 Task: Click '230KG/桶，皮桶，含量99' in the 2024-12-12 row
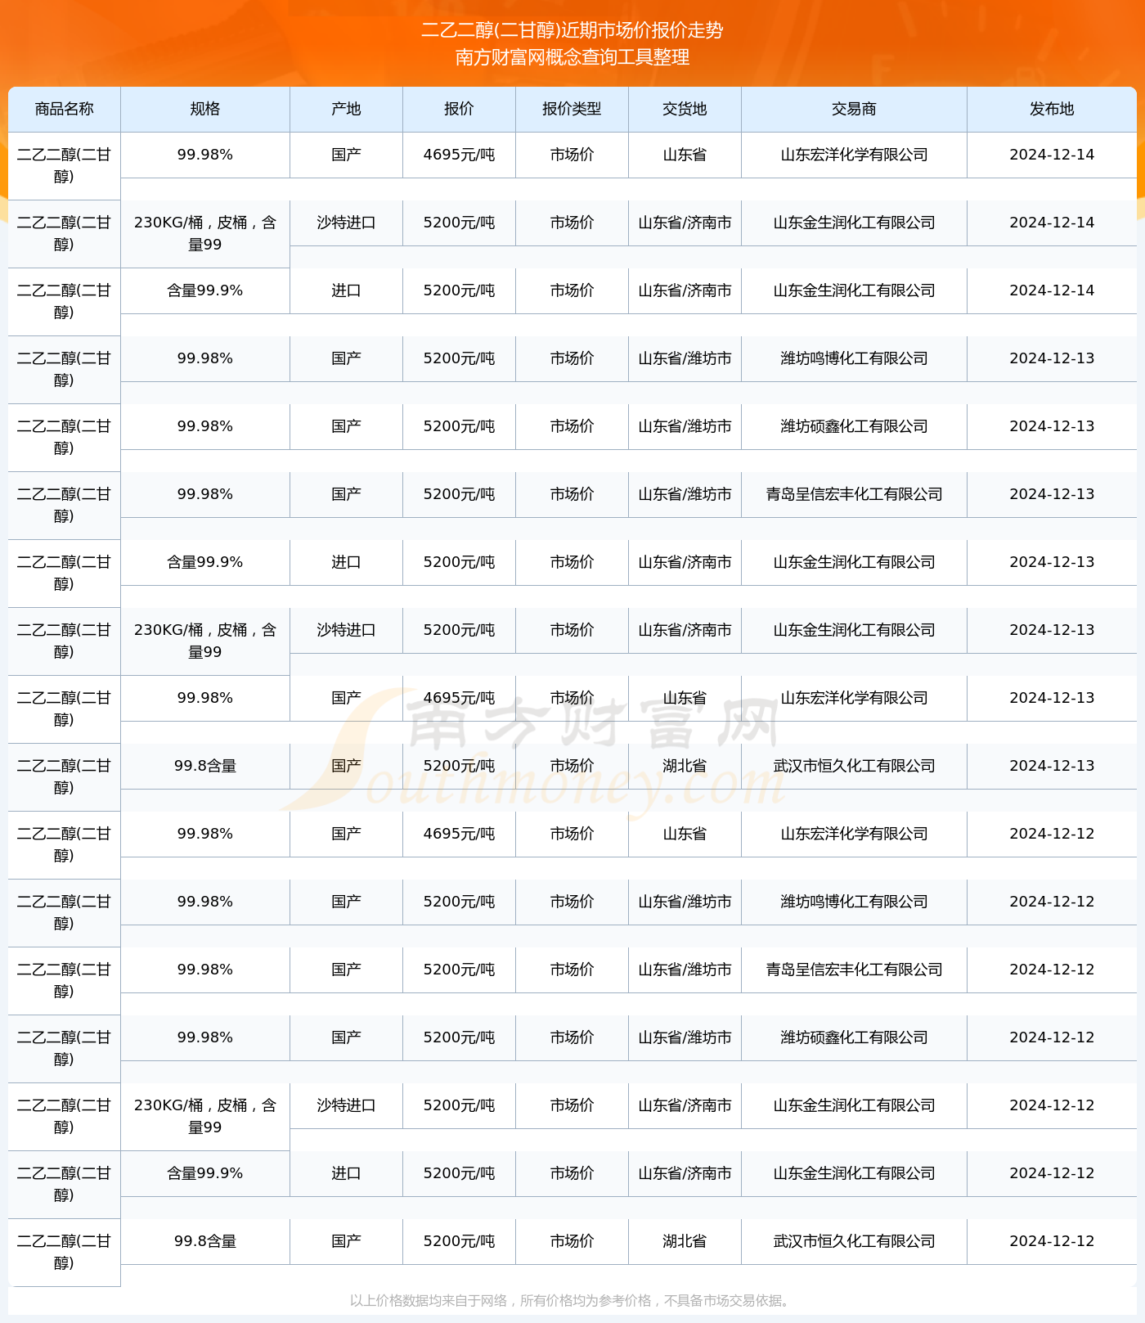(x=205, y=1116)
